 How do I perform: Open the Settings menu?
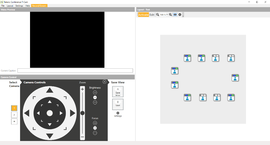tap(19, 6)
